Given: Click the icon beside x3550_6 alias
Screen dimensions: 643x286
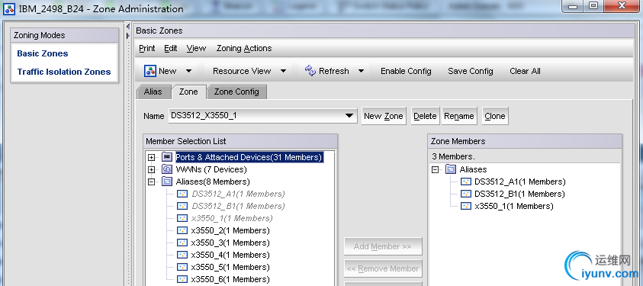Looking at the screenshot, I should coord(182,279).
